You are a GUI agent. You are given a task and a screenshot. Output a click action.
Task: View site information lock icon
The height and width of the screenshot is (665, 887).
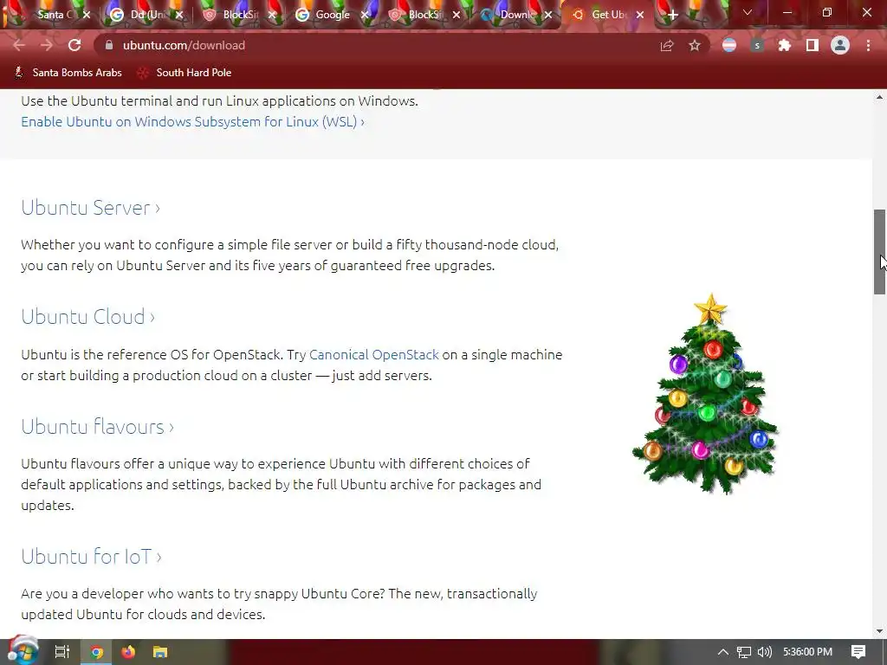click(x=109, y=45)
